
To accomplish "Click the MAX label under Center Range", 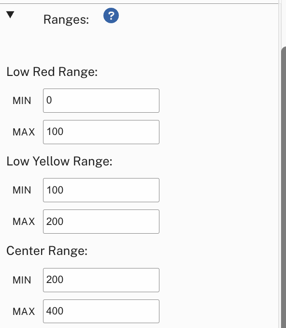I will click(x=24, y=312).
